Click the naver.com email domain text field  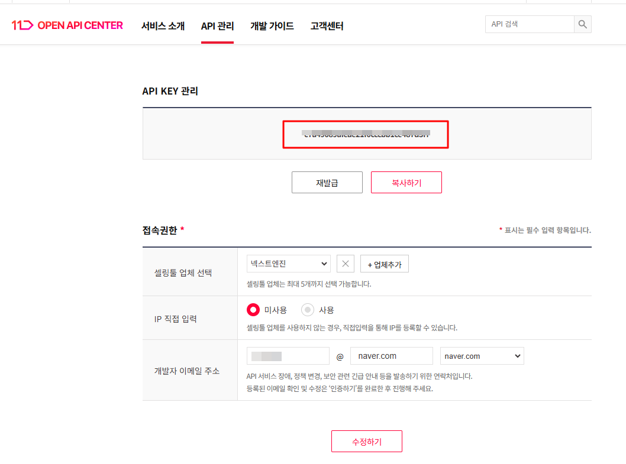click(x=392, y=356)
